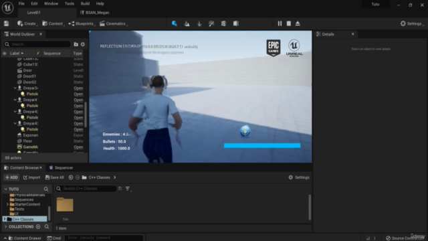Switch to Mesh Paint mode icon

pos(211,23)
